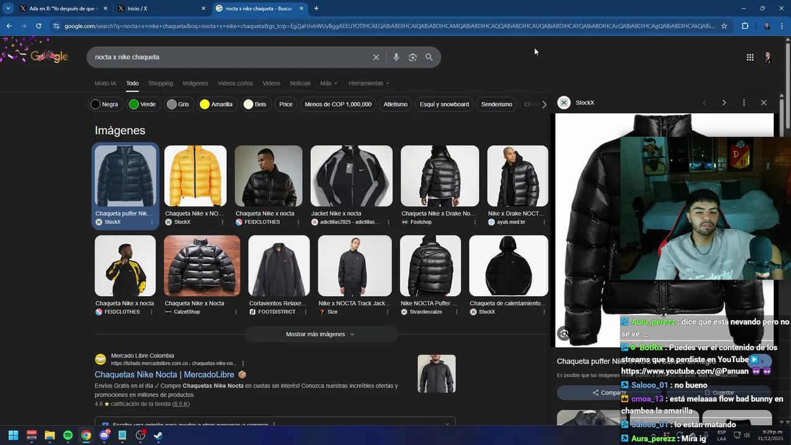Filter by Beis color chip
The image size is (791, 445).
click(x=255, y=104)
